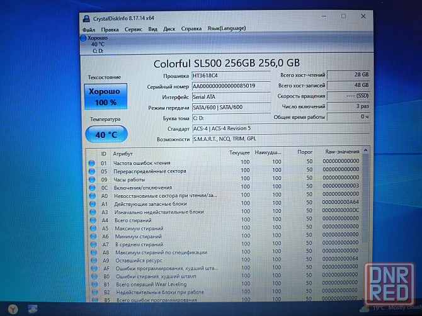Click status icon of row A6 Минимум стираний

[93, 237]
